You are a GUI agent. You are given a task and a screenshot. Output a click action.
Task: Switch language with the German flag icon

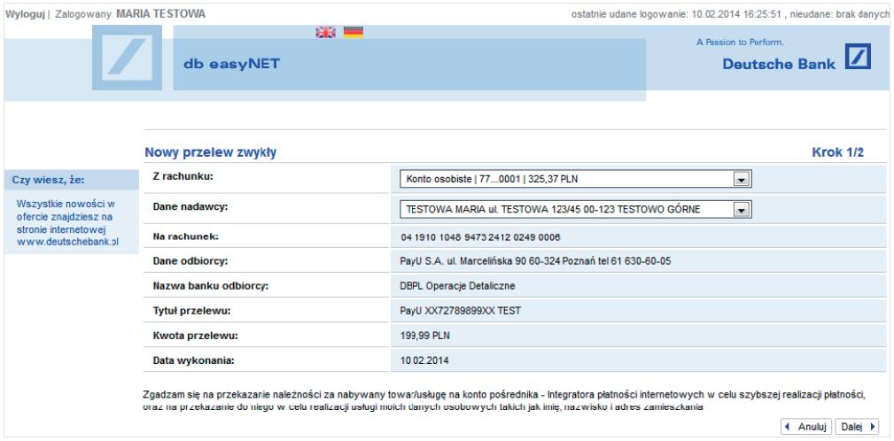(x=354, y=33)
